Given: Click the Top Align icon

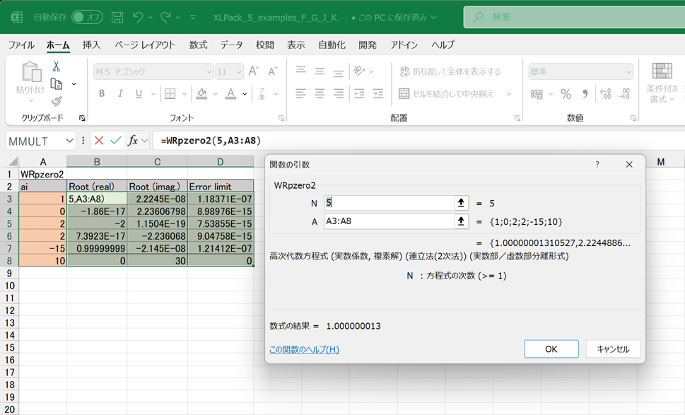Looking at the screenshot, I should (x=301, y=71).
